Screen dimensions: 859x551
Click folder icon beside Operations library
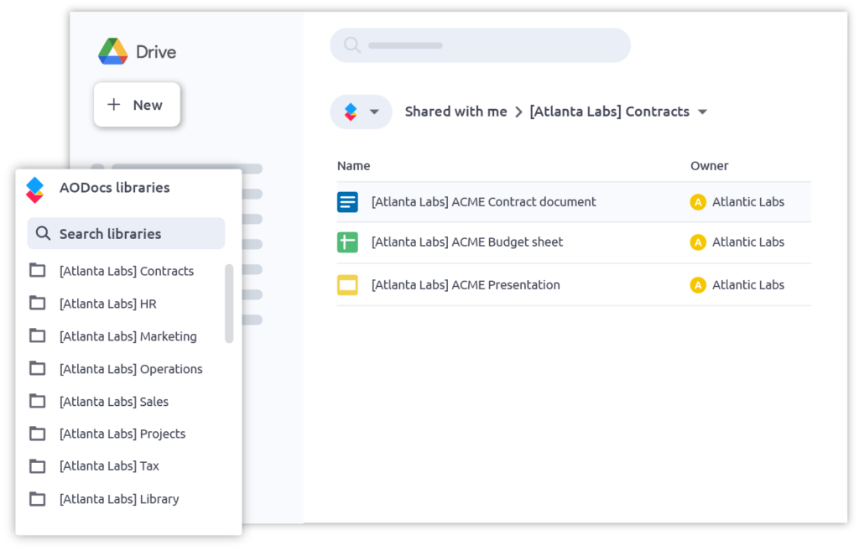37,368
